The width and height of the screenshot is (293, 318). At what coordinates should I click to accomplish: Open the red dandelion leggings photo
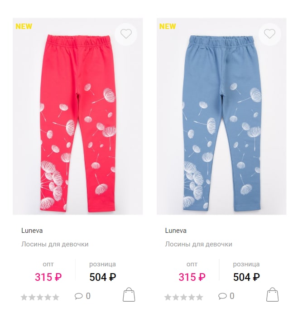pyautogui.click(x=78, y=116)
